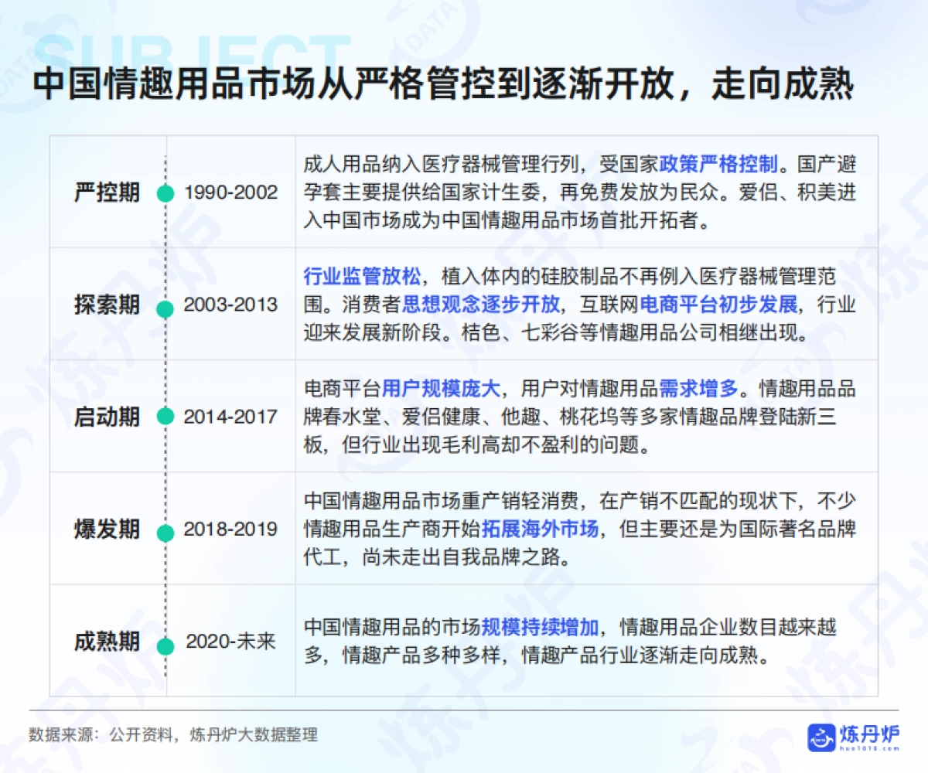Select the 爆发期 stage label
Viewport: 928px width, 773px height.
(x=107, y=530)
